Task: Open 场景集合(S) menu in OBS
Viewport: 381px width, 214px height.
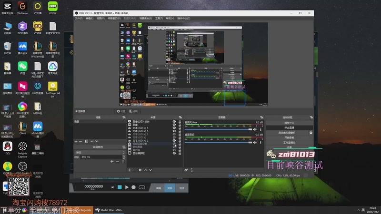Action: point(146,19)
